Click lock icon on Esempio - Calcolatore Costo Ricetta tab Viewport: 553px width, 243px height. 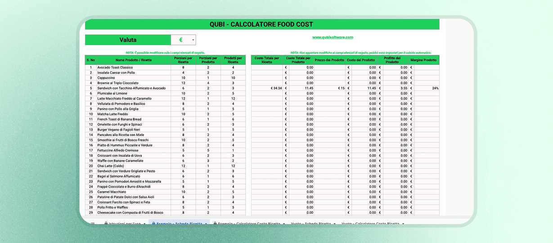[x=215, y=223]
